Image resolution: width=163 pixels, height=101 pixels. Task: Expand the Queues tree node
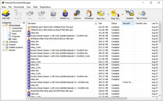pyautogui.click(x=4, y=50)
